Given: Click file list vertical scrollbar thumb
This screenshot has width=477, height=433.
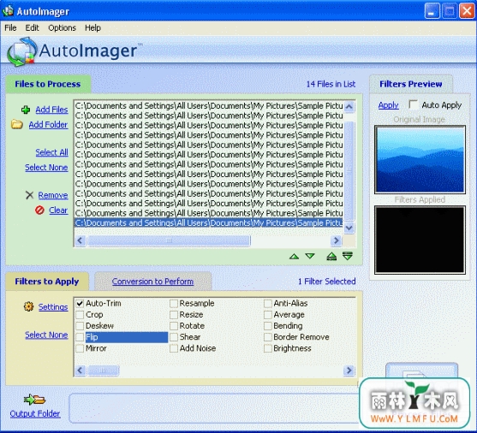Looking at the screenshot, I should 349,170.
